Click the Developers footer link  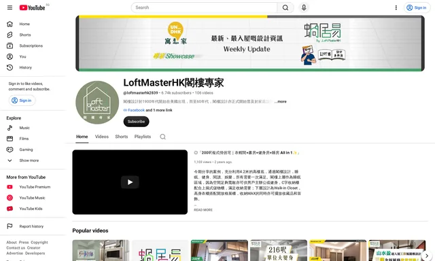click(x=35, y=254)
